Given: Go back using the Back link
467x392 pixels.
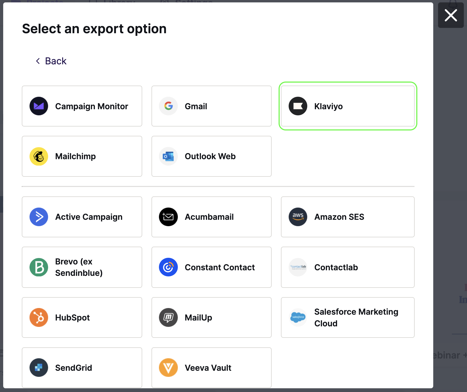Looking at the screenshot, I should (x=51, y=61).
